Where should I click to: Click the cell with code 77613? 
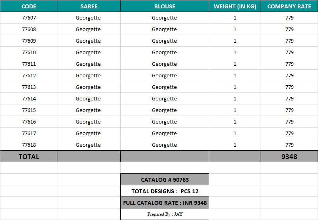pyautogui.click(x=29, y=87)
